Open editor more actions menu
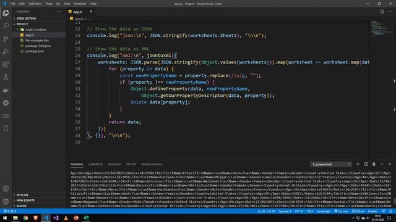The width and height of the screenshot is (396, 222). click(390, 12)
